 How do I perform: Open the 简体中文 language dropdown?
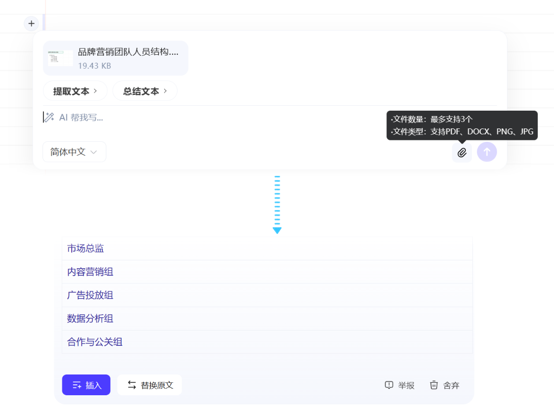pos(74,152)
